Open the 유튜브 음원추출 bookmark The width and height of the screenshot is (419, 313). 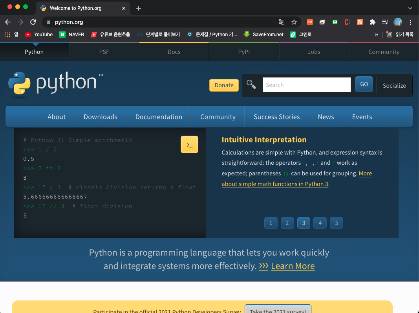click(110, 35)
